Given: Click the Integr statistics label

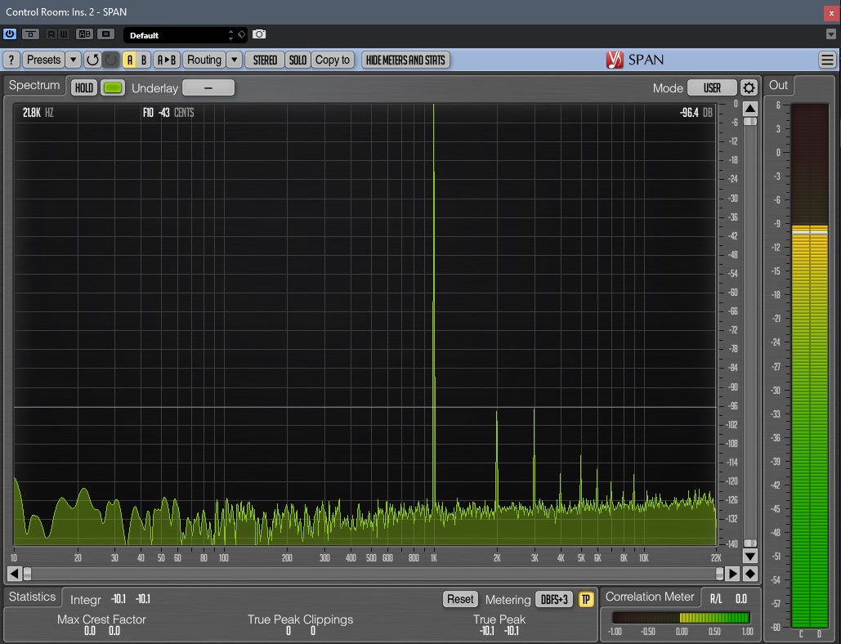Looking at the screenshot, I should pyautogui.click(x=85, y=600).
